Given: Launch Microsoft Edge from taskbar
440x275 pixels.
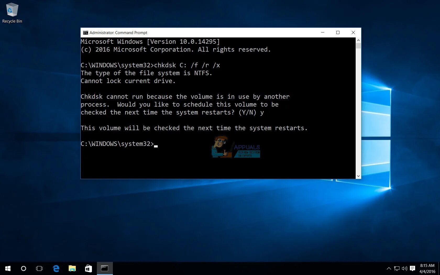Looking at the screenshot, I should (56, 268).
